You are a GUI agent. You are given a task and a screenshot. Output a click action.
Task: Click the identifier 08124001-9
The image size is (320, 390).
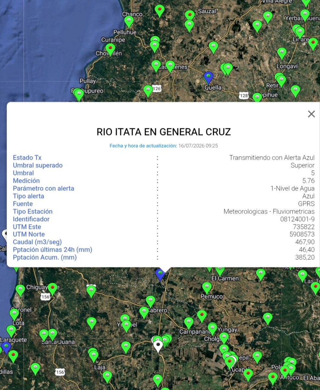(298, 219)
